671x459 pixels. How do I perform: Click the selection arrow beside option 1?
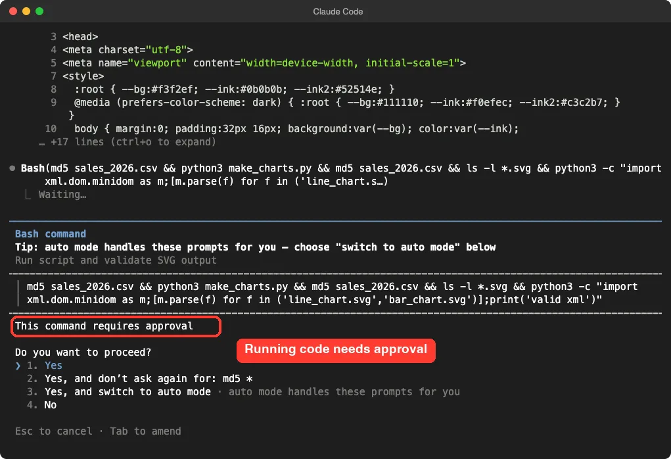click(18, 366)
